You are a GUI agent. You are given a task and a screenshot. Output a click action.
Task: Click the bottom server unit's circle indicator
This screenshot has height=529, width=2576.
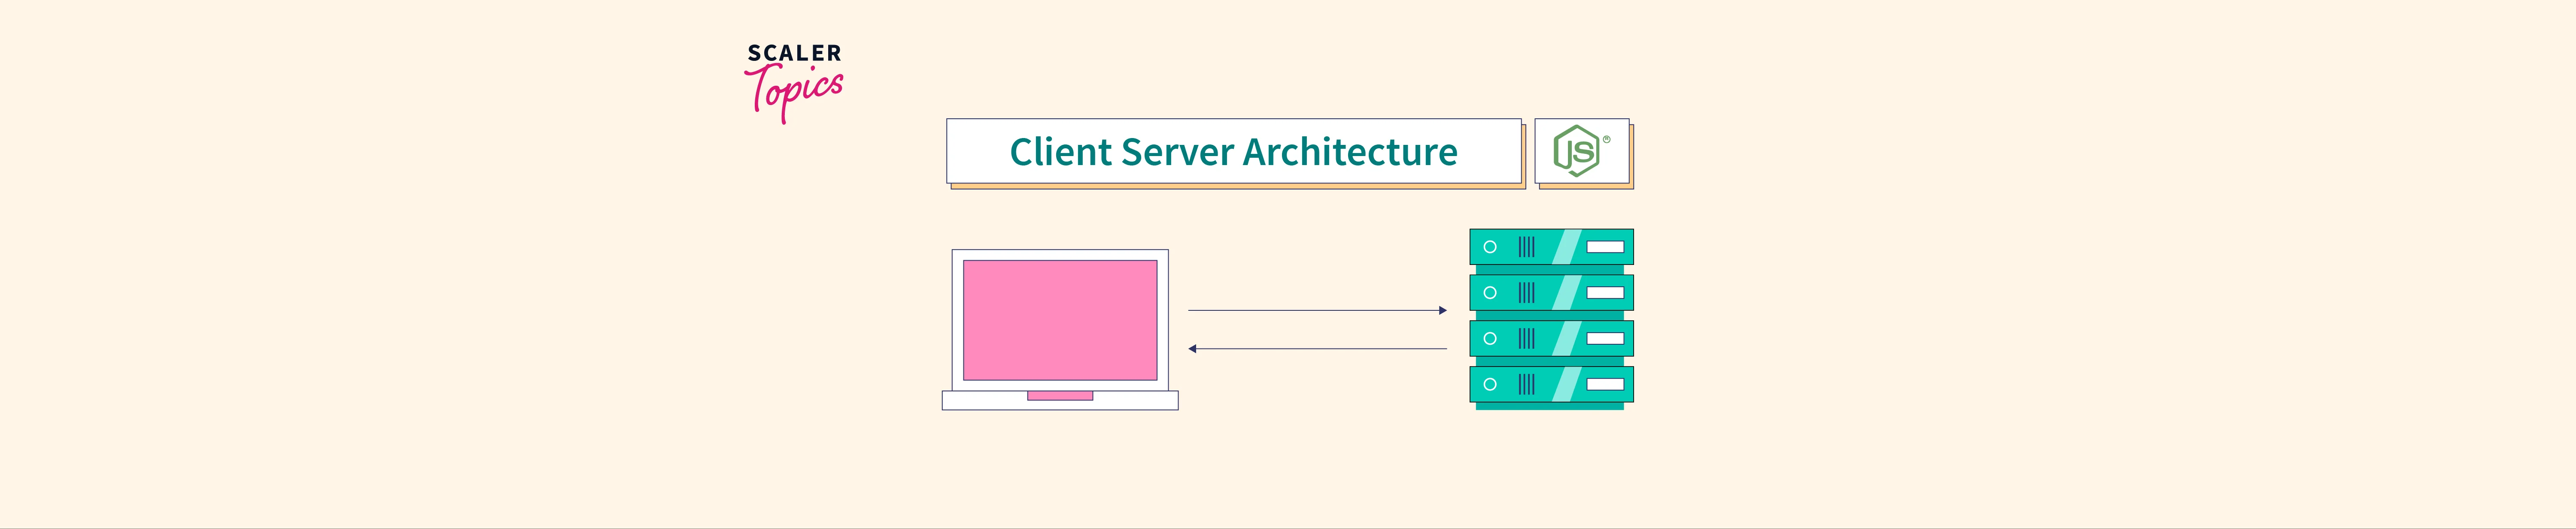(1490, 384)
